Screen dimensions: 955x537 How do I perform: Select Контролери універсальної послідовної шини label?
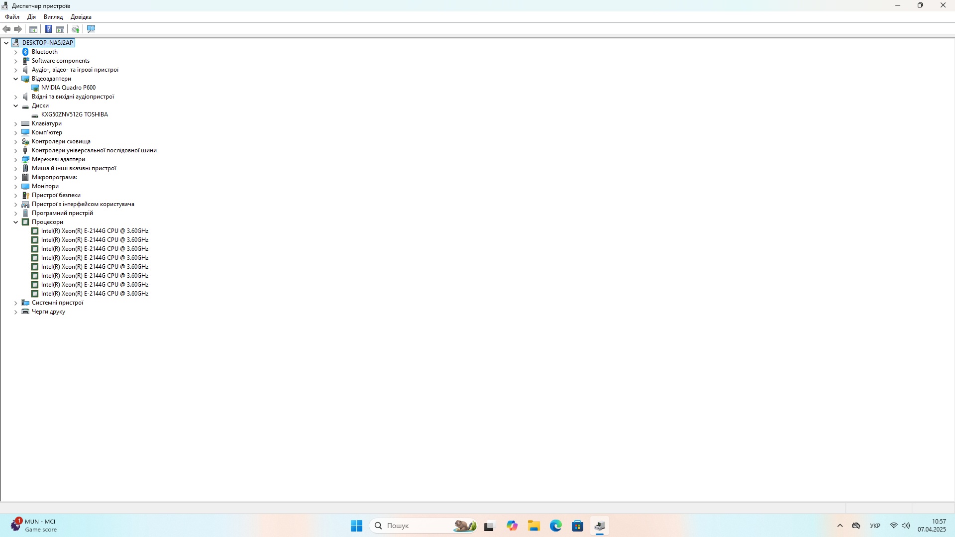94,150
